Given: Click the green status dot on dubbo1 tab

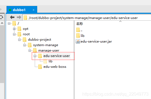Looking at the screenshot, I should pyautogui.click(x=10, y=10).
